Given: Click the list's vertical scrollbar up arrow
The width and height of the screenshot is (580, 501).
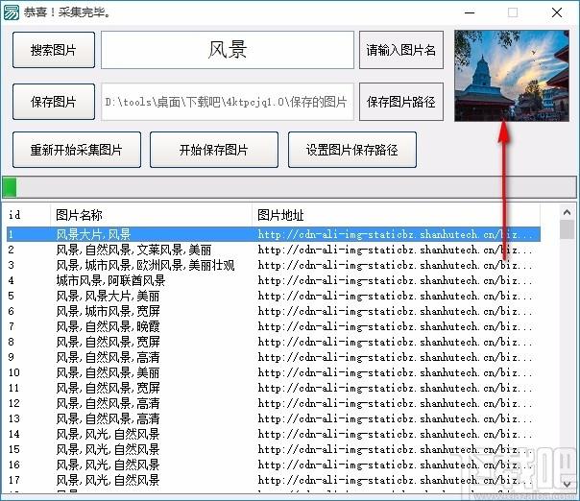Looking at the screenshot, I should pyautogui.click(x=567, y=214).
